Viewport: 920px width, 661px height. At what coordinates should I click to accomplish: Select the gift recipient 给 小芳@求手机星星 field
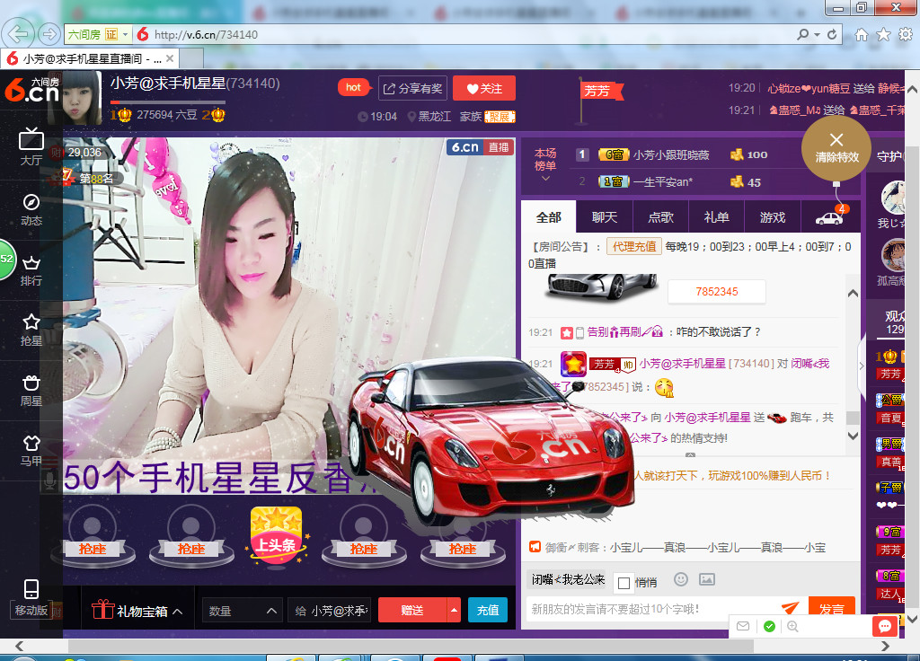[x=329, y=611]
